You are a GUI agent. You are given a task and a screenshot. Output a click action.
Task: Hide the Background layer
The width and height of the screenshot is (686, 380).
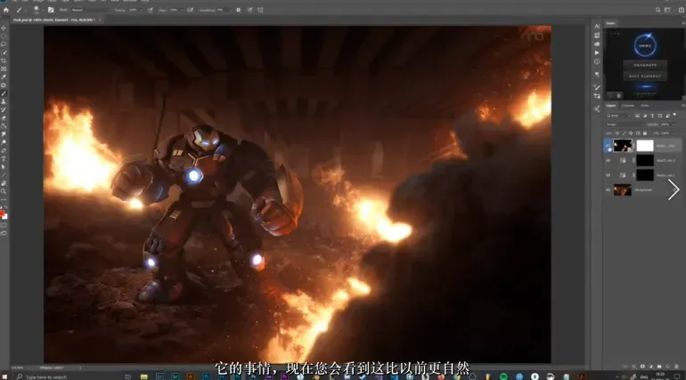pyautogui.click(x=608, y=190)
